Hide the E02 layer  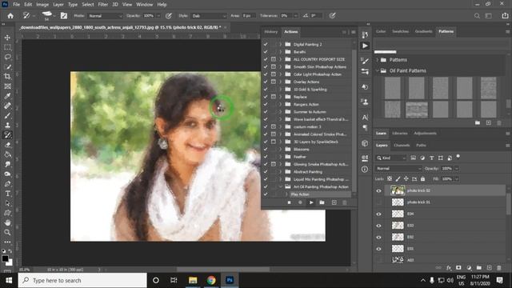pyautogui.click(x=378, y=238)
